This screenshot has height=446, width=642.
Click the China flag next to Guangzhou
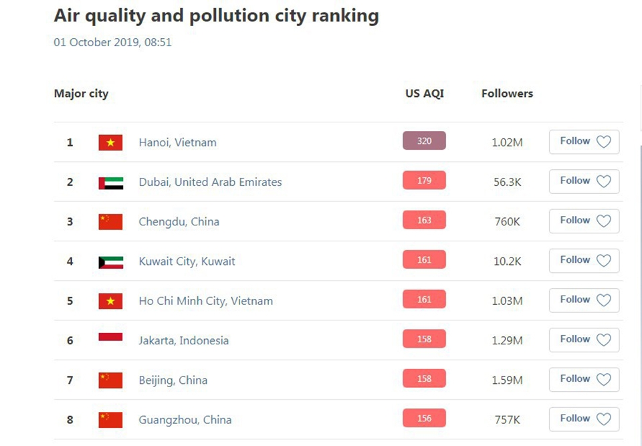click(110, 419)
